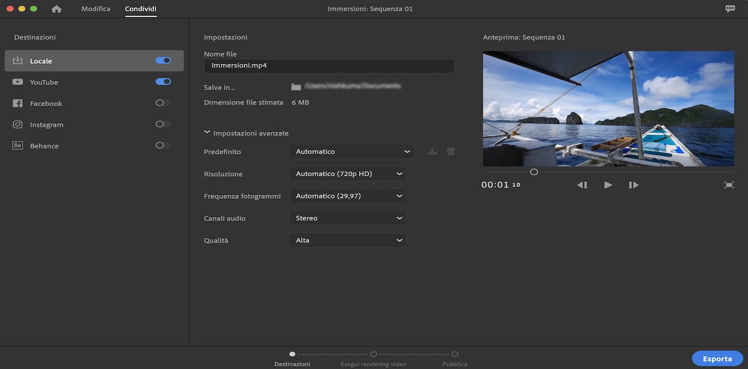Open the Canali audio dropdown
748x369 pixels.
[x=348, y=218]
